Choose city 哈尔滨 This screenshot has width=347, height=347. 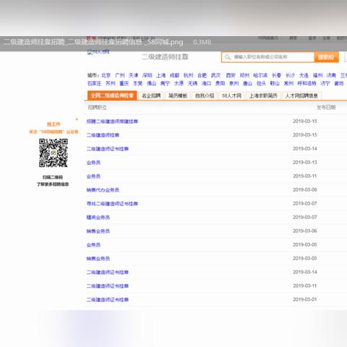260,75
